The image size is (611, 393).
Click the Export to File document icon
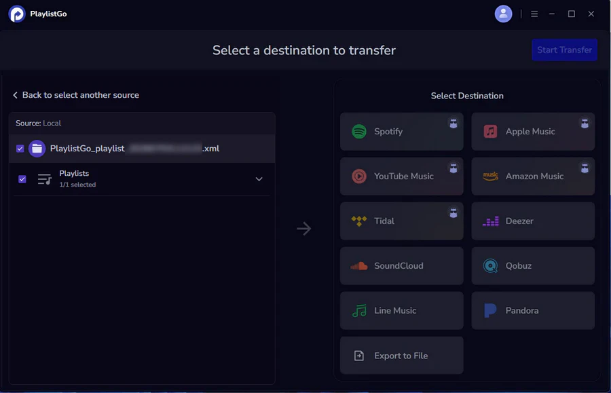point(359,356)
